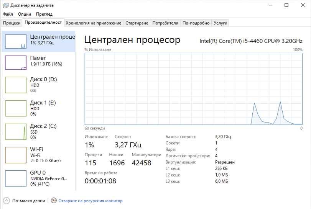Image resolution: width=311 pixels, height=209 pixels.
Task: Click the uptime value 0:00:01:08
Action: (100, 181)
